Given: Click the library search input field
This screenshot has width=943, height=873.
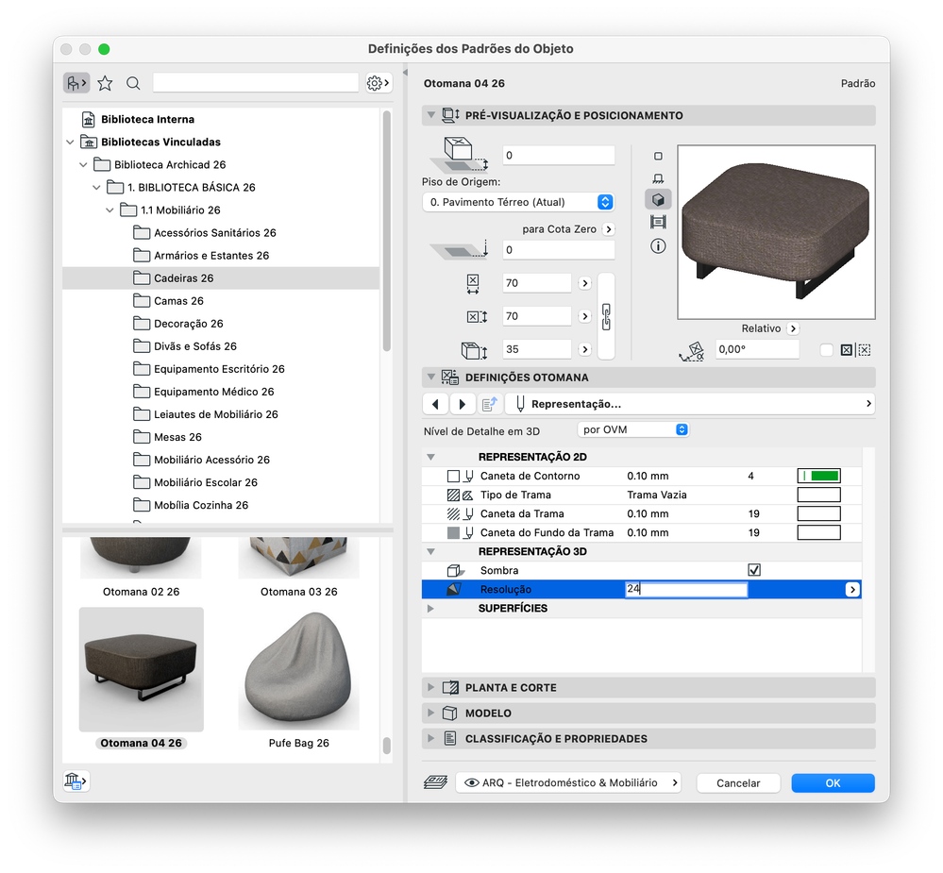Looking at the screenshot, I should (256, 83).
